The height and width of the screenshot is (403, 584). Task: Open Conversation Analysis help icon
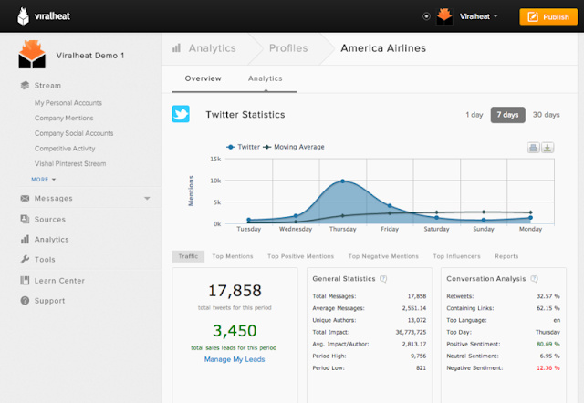[x=534, y=279]
